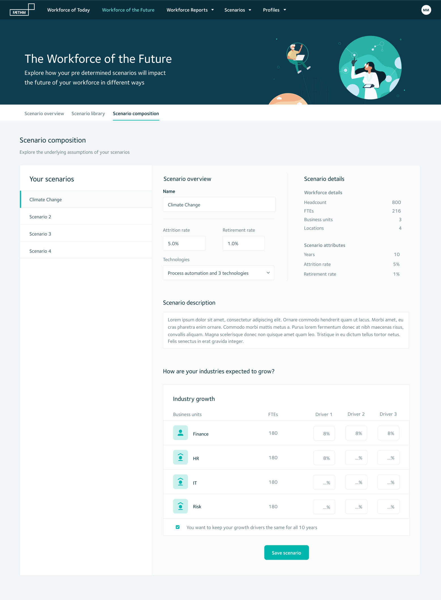Expand the Profiles menu
441x600 pixels.
(x=274, y=10)
